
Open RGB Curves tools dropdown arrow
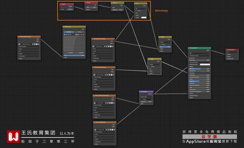80,35
